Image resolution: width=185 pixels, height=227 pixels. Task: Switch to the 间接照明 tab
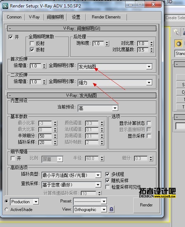tap(55, 17)
